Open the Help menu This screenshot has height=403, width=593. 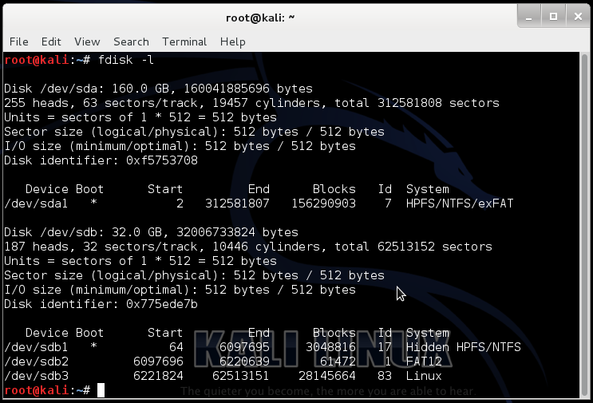[233, 41]
